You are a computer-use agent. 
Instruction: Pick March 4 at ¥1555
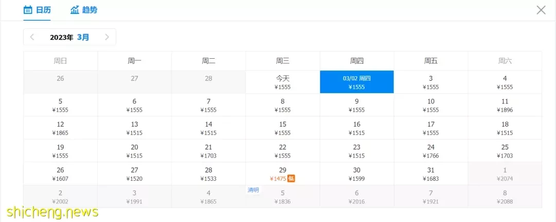[505, 82]
